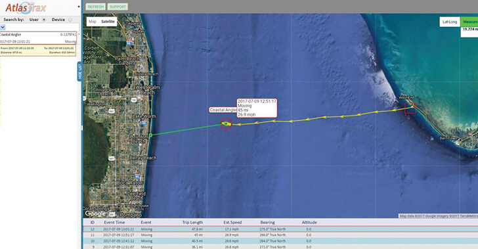The image size is (478, 249).
Task: Click the green Measure button
Action: pyautogui.click(x=469, y=22)
